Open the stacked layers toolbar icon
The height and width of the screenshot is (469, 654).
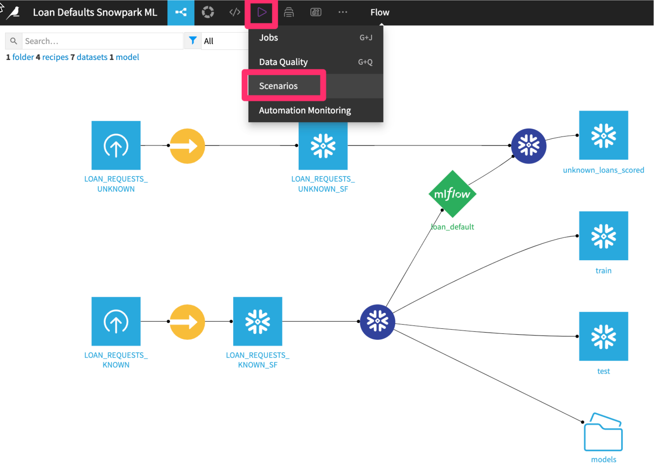(288, 12)
